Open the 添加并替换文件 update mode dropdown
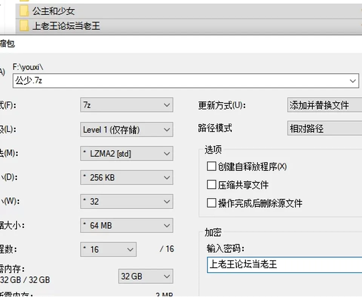The image size is (362, 297). [325, 105]
